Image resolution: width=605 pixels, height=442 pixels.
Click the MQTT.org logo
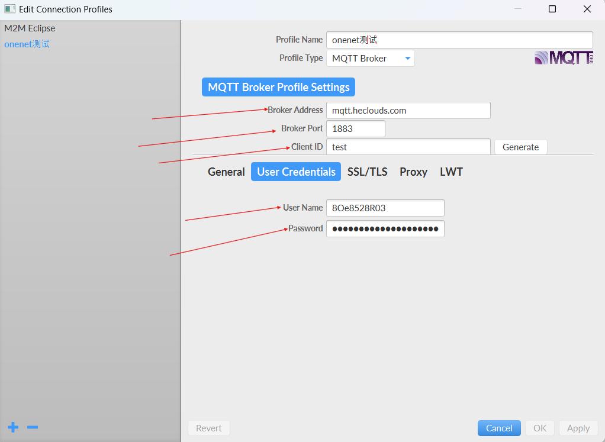(564, 58)
